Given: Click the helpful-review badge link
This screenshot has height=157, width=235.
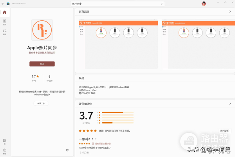Looking at the screenshot, I should pos(101,144).
